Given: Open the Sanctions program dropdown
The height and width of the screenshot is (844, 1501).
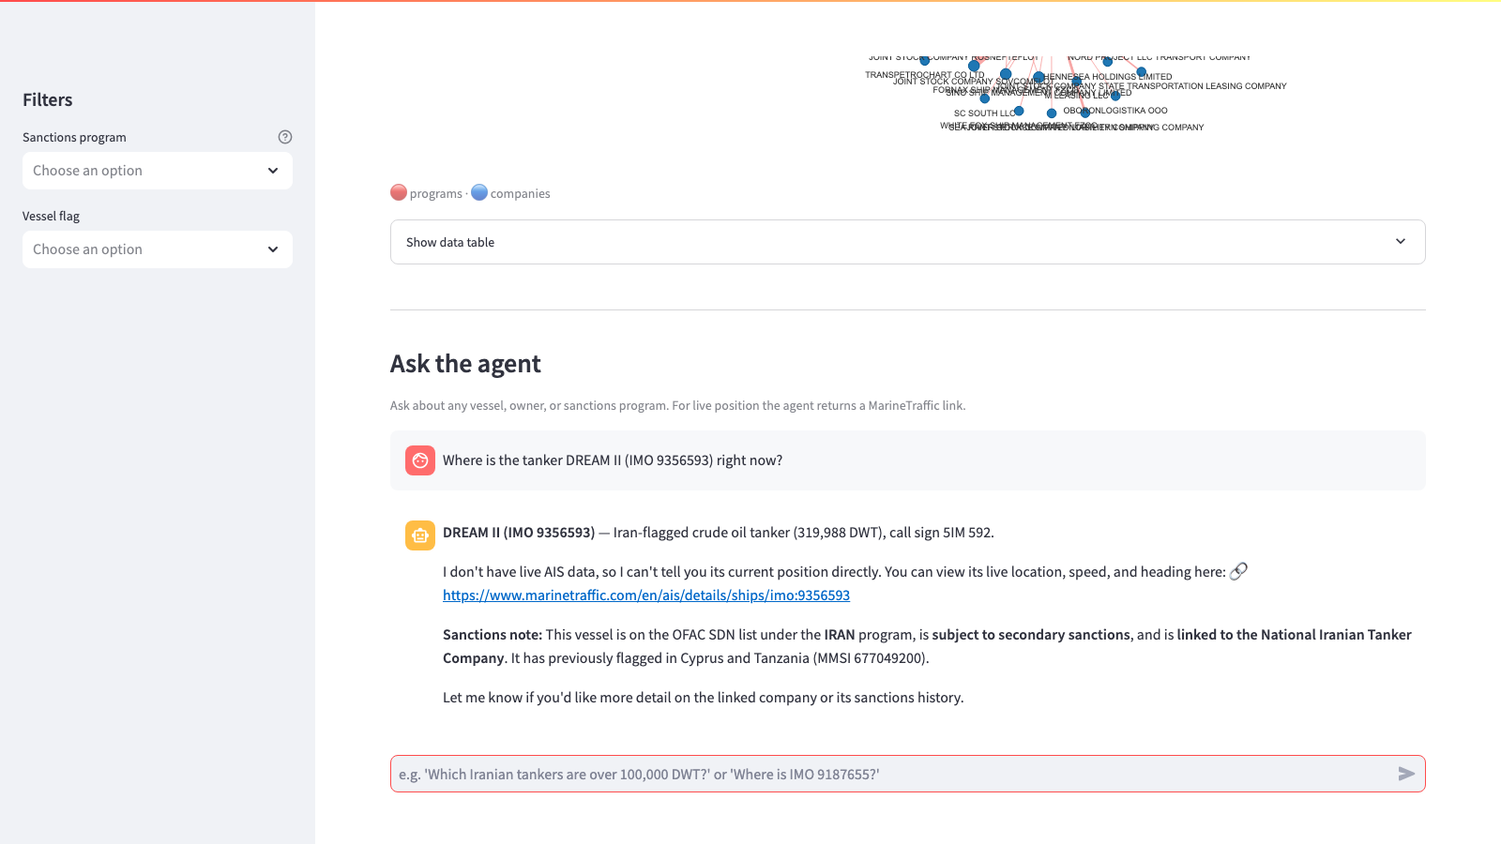Looking at the screenshot, I should point(158,171).
